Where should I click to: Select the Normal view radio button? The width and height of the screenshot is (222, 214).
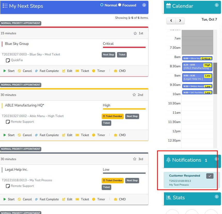(102, 5)
